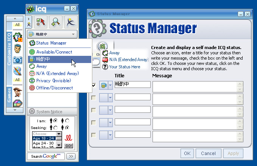Tick the checked box of first status row
The width and height of the screenshot is (257, 166).
93,85
